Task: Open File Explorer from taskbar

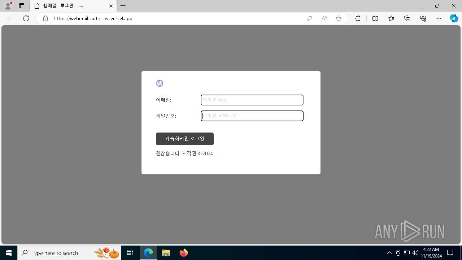Action: [166, 253]
